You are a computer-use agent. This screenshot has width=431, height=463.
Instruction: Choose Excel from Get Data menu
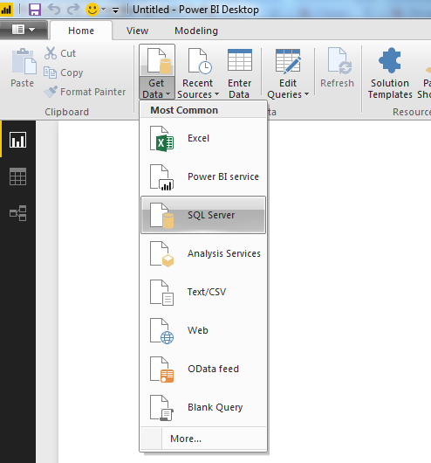click(x=203, y=138)
